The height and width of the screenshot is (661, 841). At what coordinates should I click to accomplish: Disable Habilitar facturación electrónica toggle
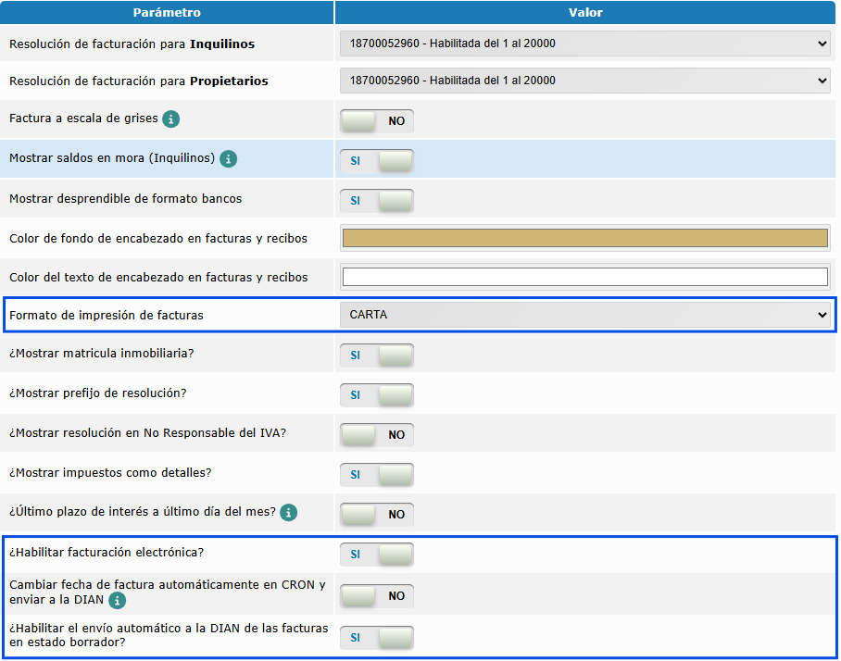(x=377, y=555)
